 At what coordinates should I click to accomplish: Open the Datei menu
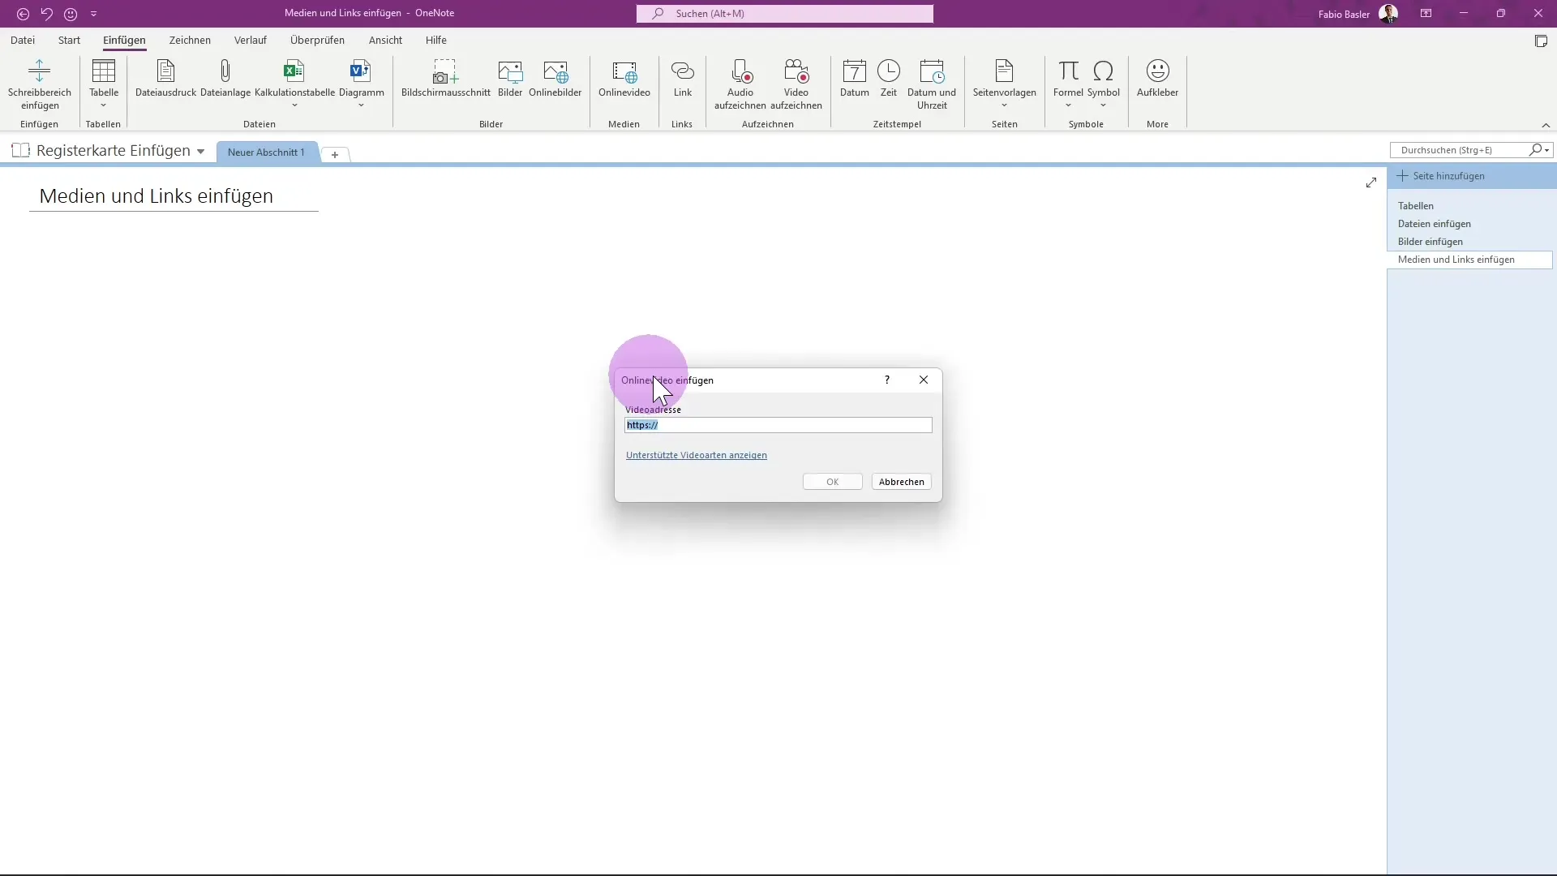[x=23, y=40]
